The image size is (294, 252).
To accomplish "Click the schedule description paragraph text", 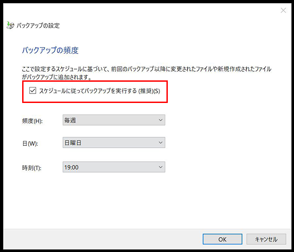I will pos(147,73).
